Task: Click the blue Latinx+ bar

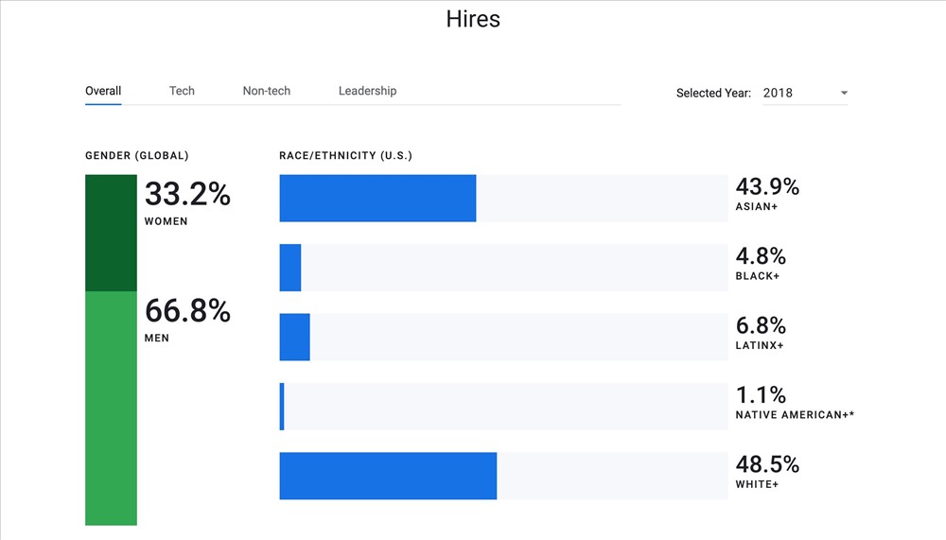Action: [294, 337]
